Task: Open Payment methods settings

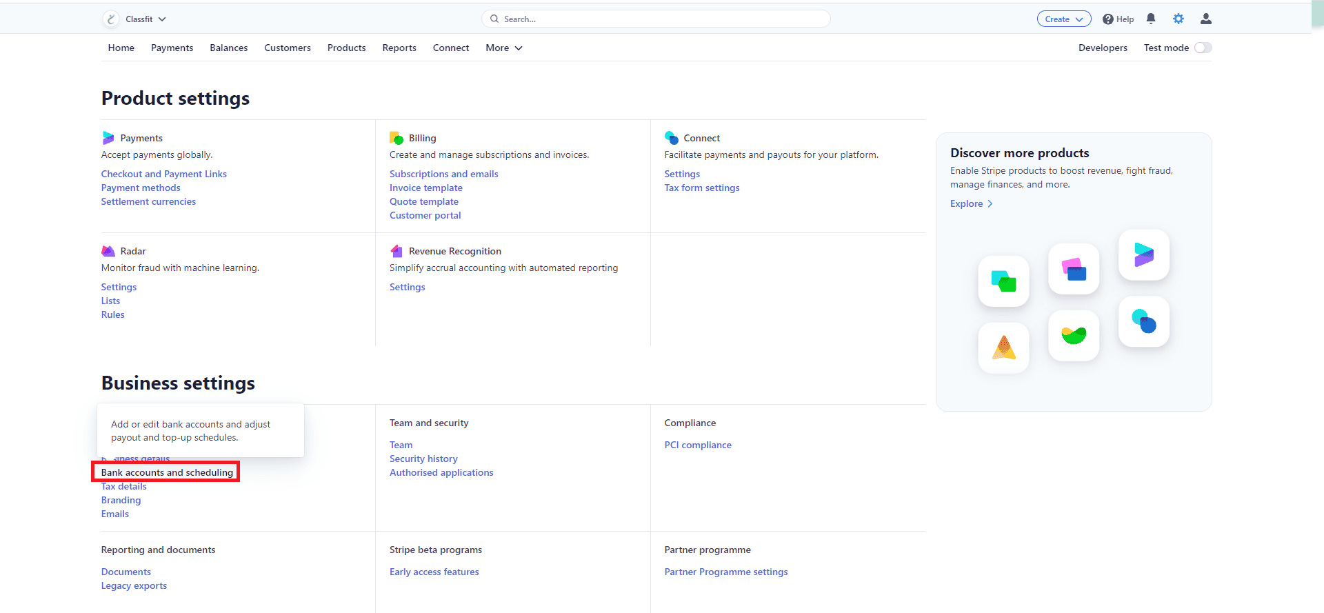Action: 141,188
